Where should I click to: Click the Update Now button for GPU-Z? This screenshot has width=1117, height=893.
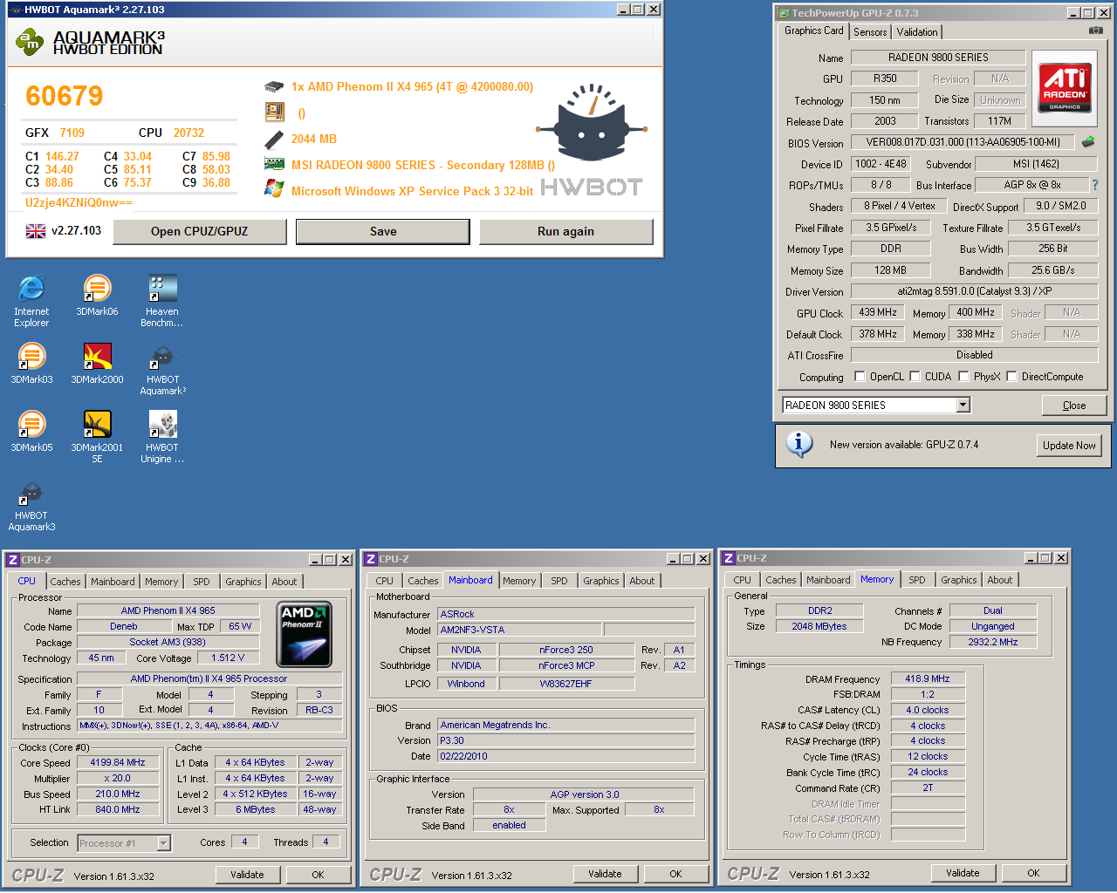pyautogui.click(x=1069, y=445)
